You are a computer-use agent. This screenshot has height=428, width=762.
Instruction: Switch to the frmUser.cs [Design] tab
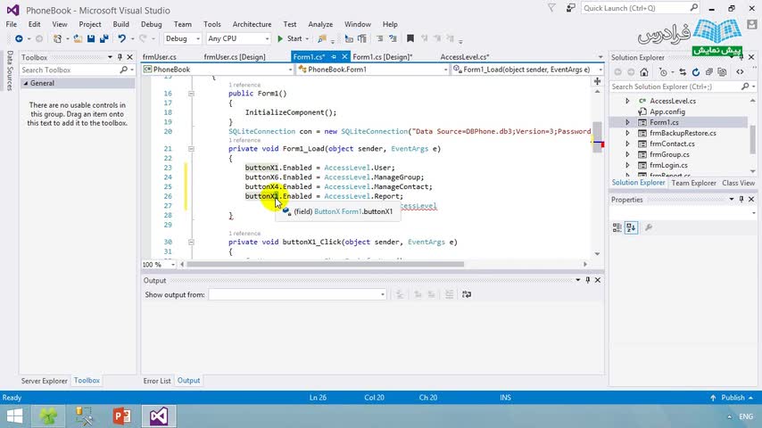[x=234, y=57]
